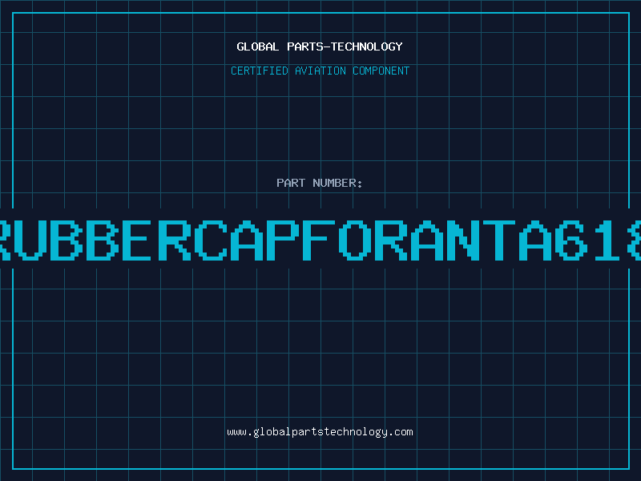
Task: Click the word NUMBER: in the label
Action: 337,183
